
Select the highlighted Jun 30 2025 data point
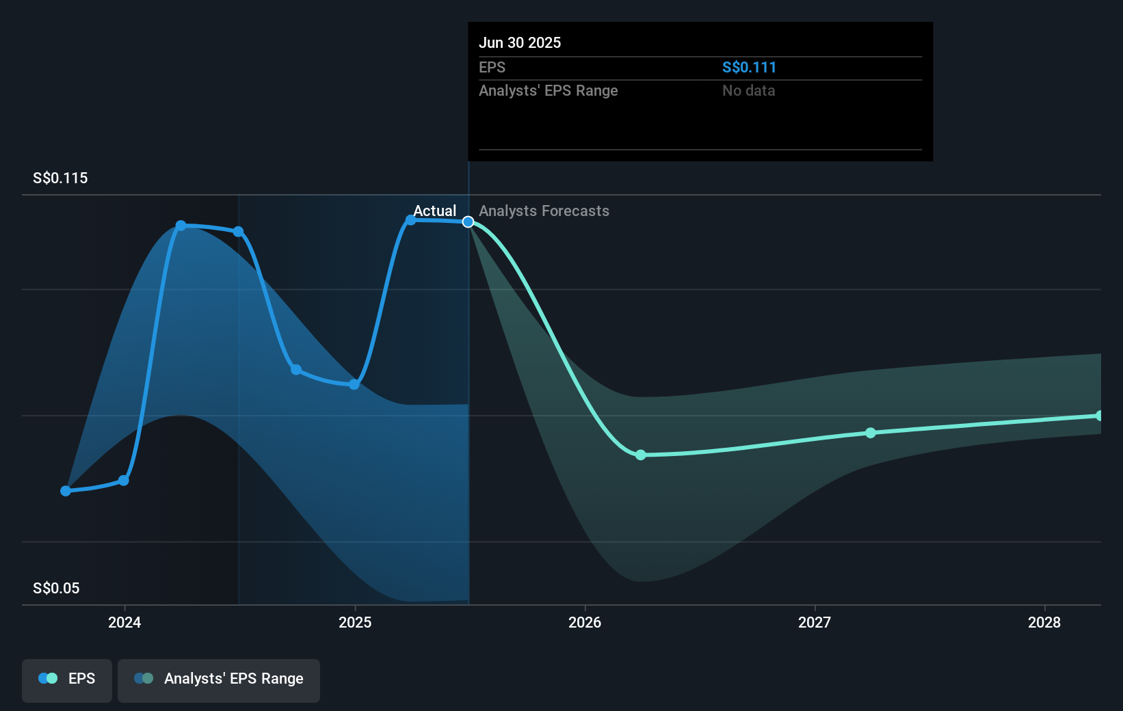coord(468,221)
